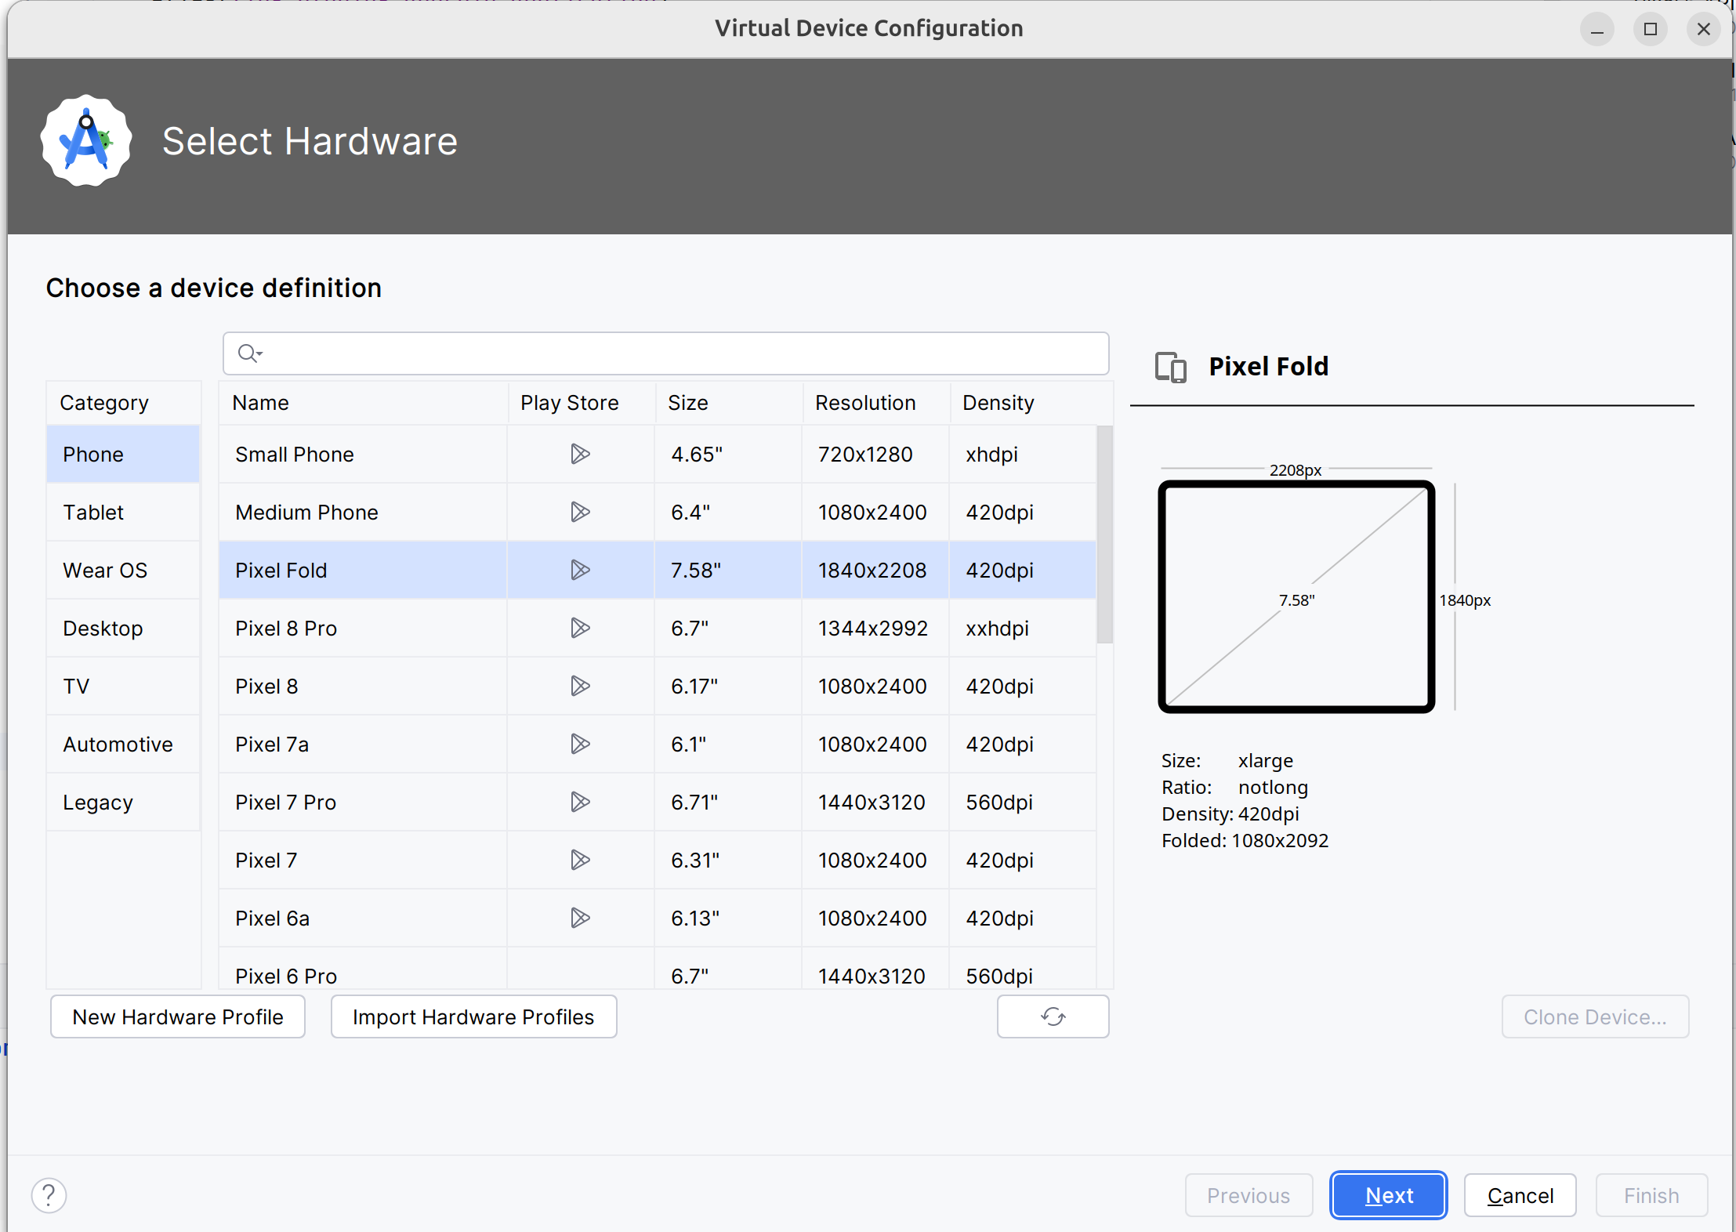Click the Import Hardware Profiles button

coord(473,1017)
